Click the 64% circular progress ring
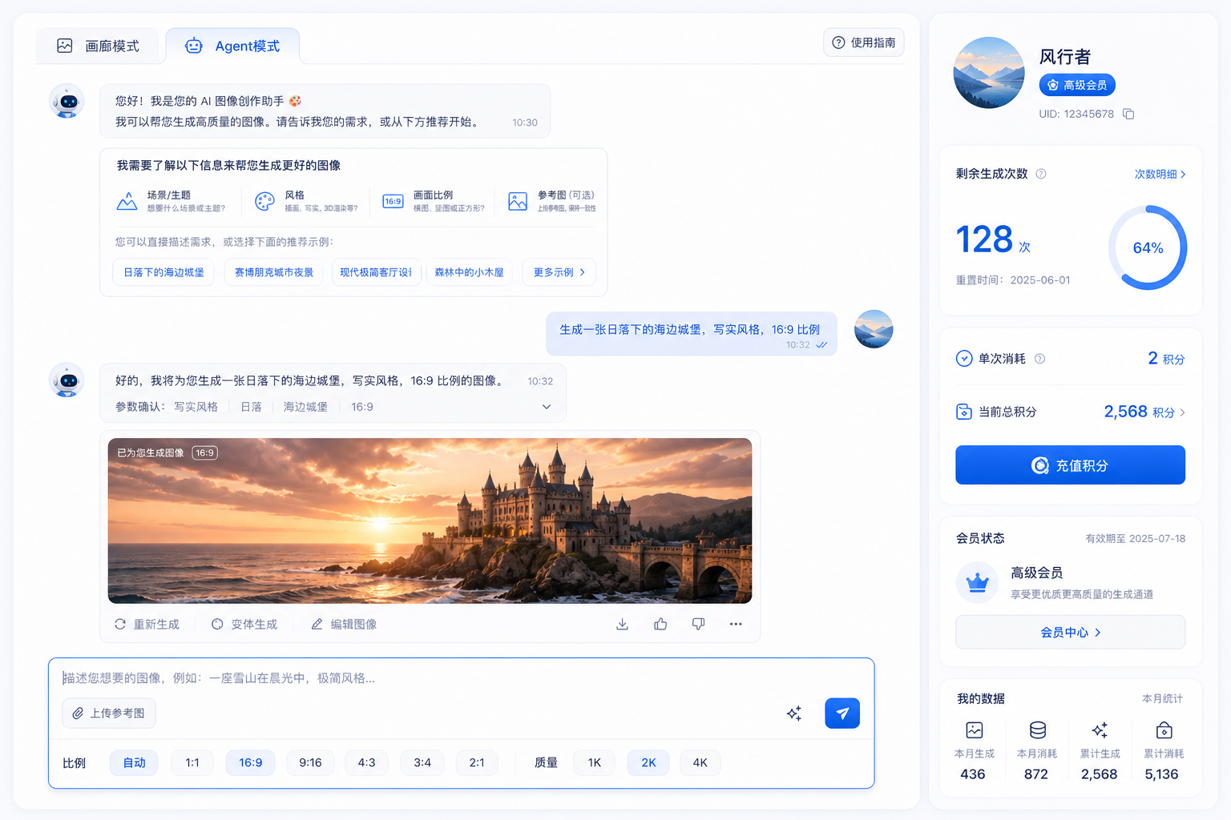The height and width of the screenshot is (820, 1231). [1148, 248]
